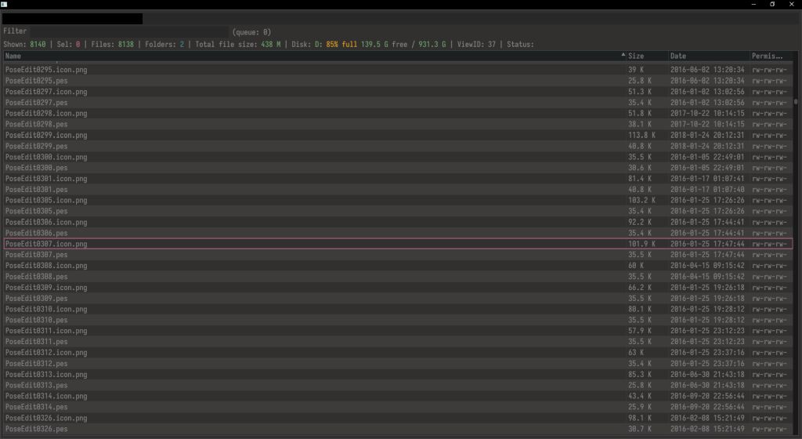This screenshot has width=802, height=439.
Task: Sort files by the Date column header
Action: pos(709,56)
